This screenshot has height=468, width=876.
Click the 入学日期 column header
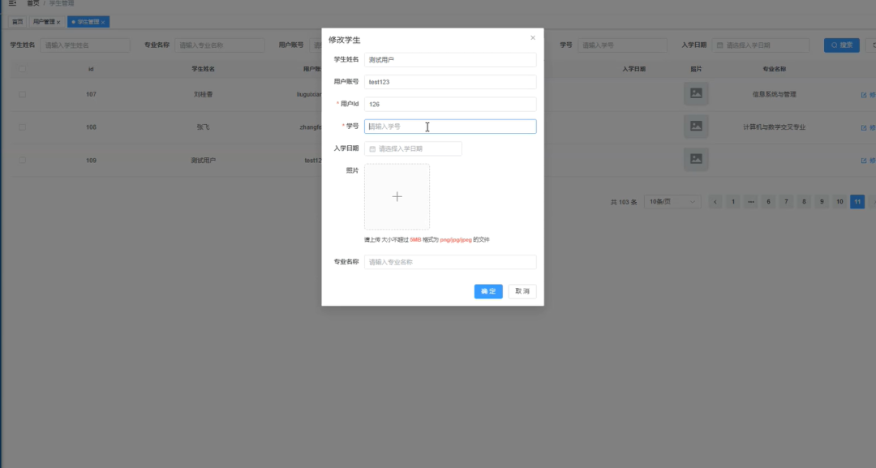[x=633, y=69]
